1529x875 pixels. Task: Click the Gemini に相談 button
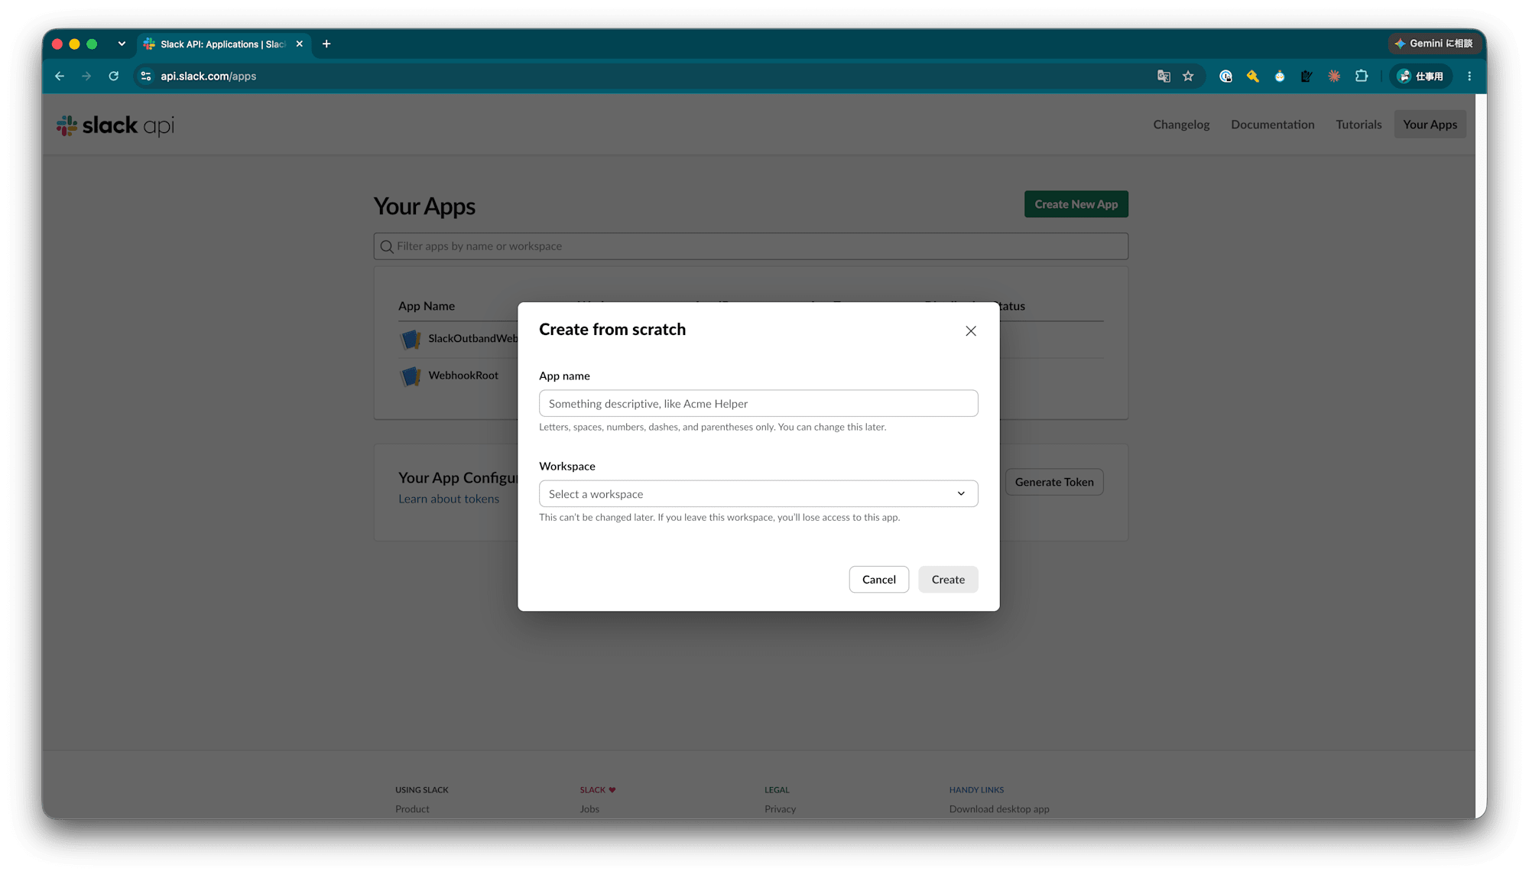point(1433,44)
